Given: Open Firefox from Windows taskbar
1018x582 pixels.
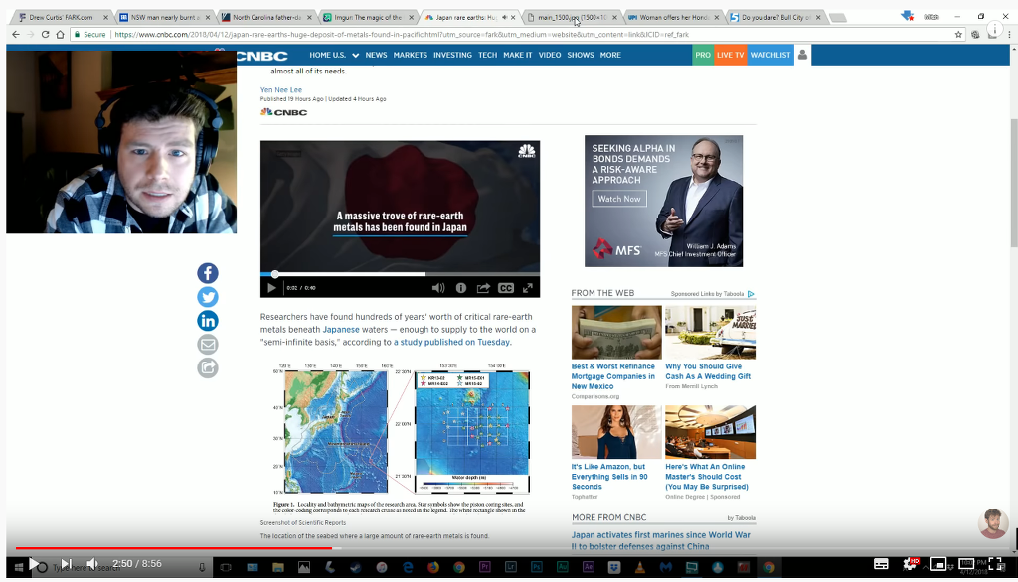Looking at the screenshot, I should [433, 568].
